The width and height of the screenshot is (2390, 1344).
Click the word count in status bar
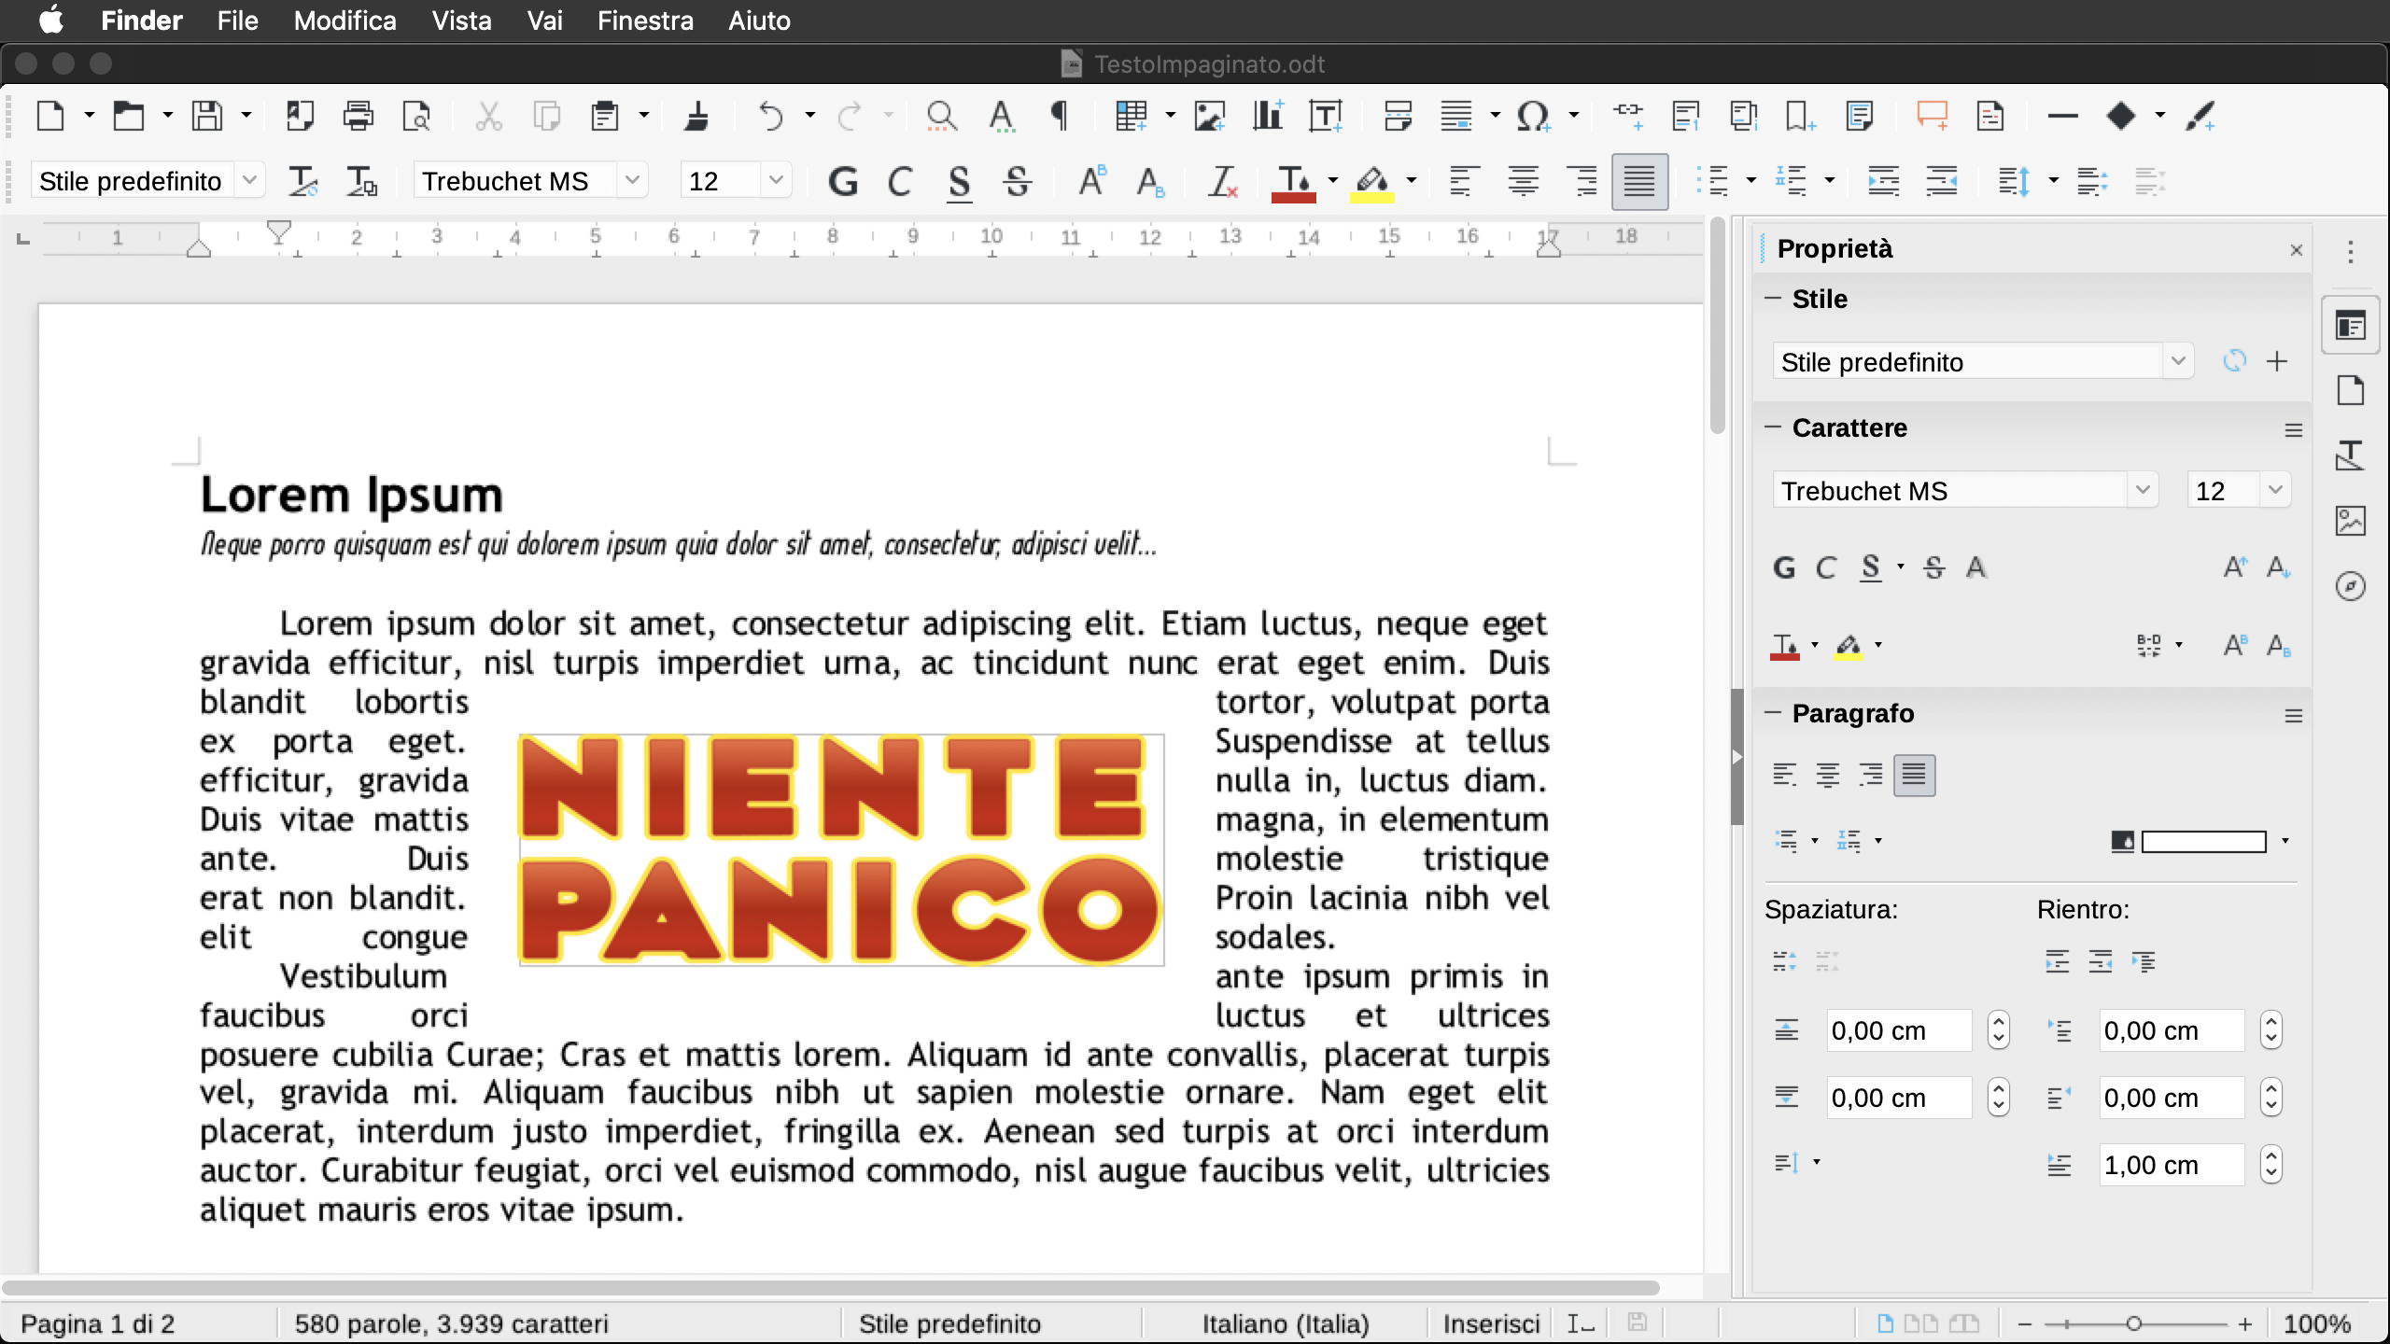(451, 1323)
